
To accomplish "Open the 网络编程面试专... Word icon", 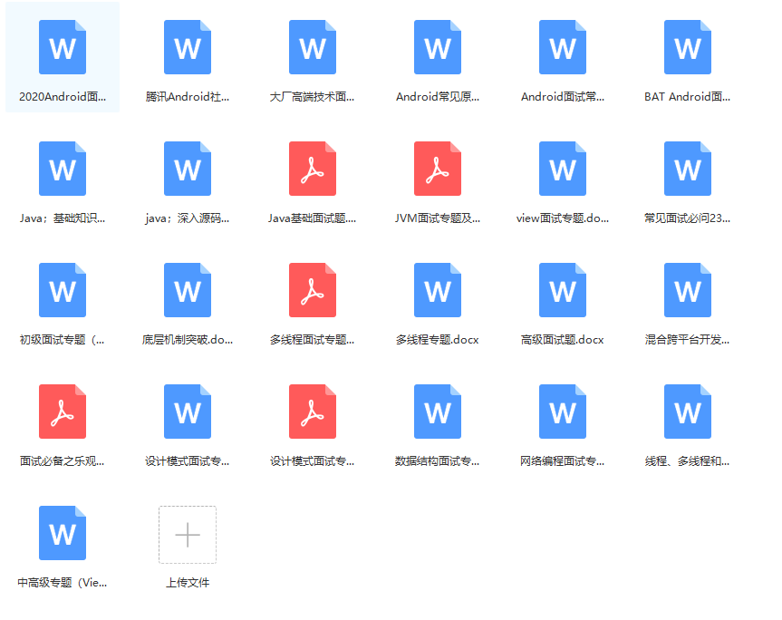I will click(563, 412).
